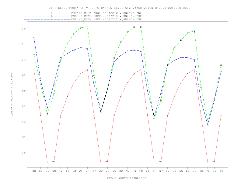Click the green dashed legend line sample
Viewport: 241px width, 186px height.
tap(47, 16)
